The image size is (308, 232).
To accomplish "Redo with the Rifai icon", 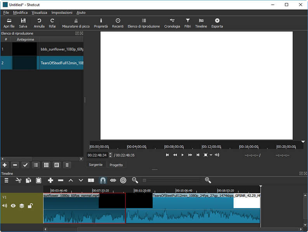I will point(52,23).
